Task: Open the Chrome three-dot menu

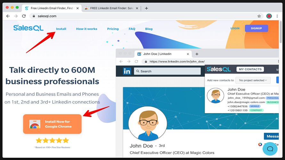Action: click(277, 16)
